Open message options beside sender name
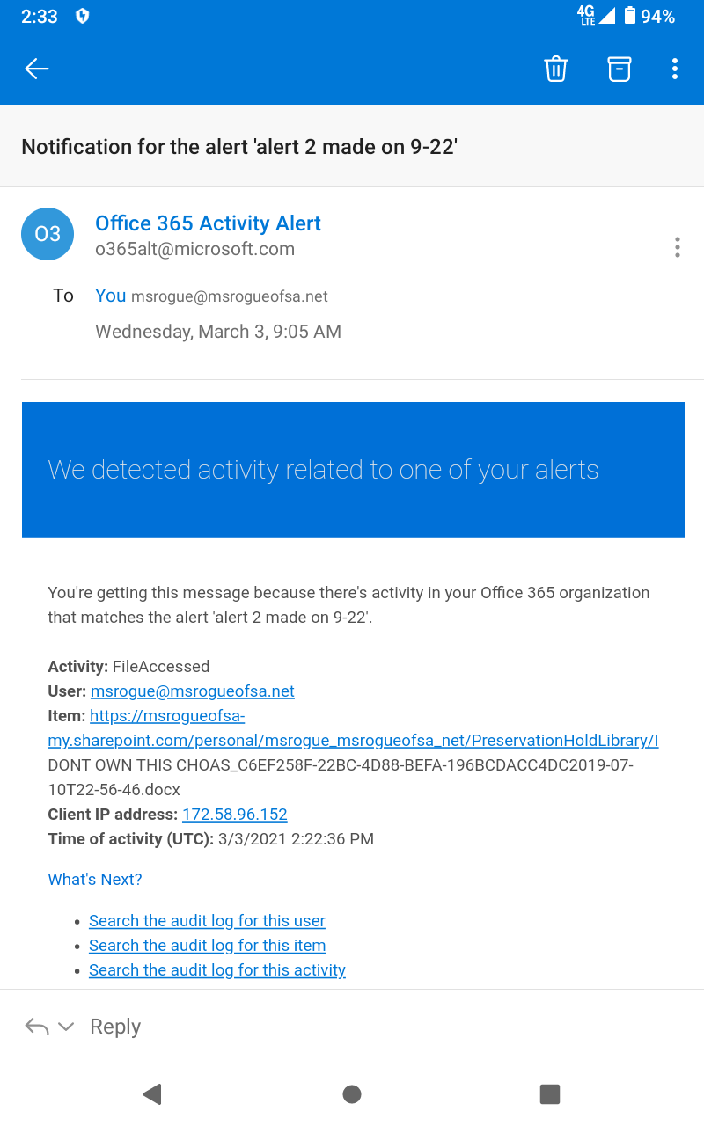Image resolution: width=704 pixels, height=1126 pixels. coord(677,247)
